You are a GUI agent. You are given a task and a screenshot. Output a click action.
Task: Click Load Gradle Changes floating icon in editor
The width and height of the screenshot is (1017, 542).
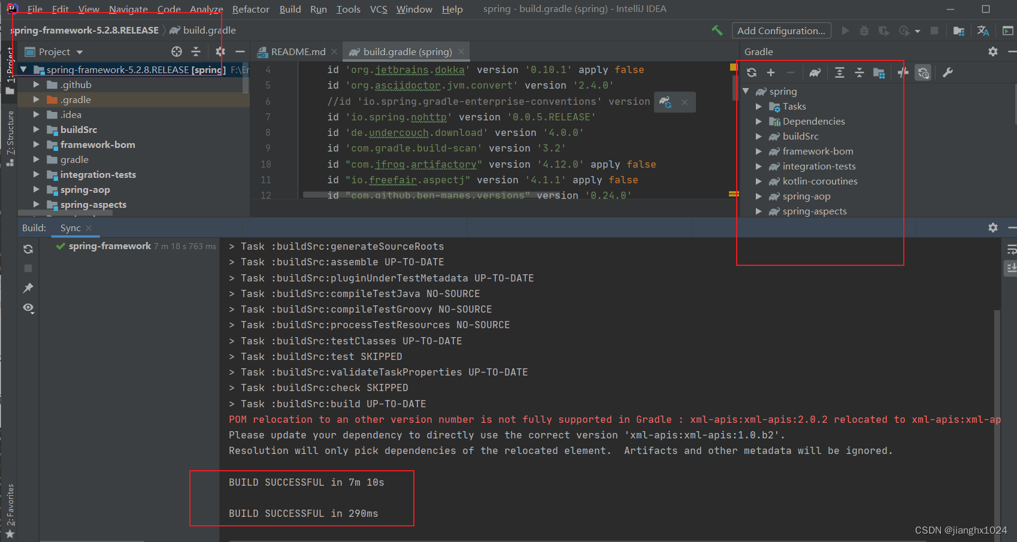pyautogui.click(x=665, y=102)
